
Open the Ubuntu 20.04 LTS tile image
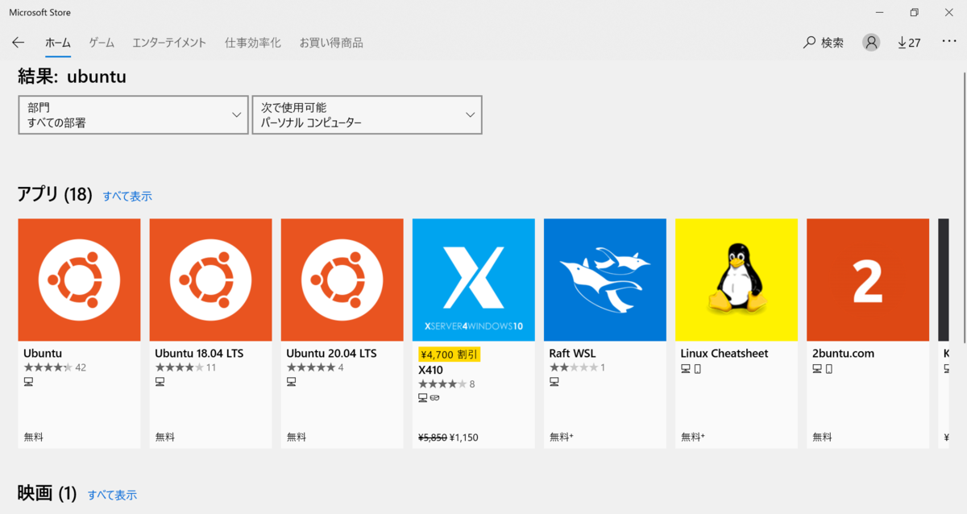[x=342, y=280]
